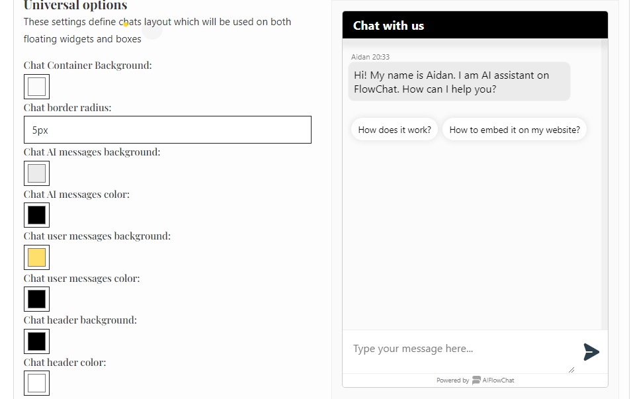
Task: Click the white Chat header color swatch
Action: [36, 382]
